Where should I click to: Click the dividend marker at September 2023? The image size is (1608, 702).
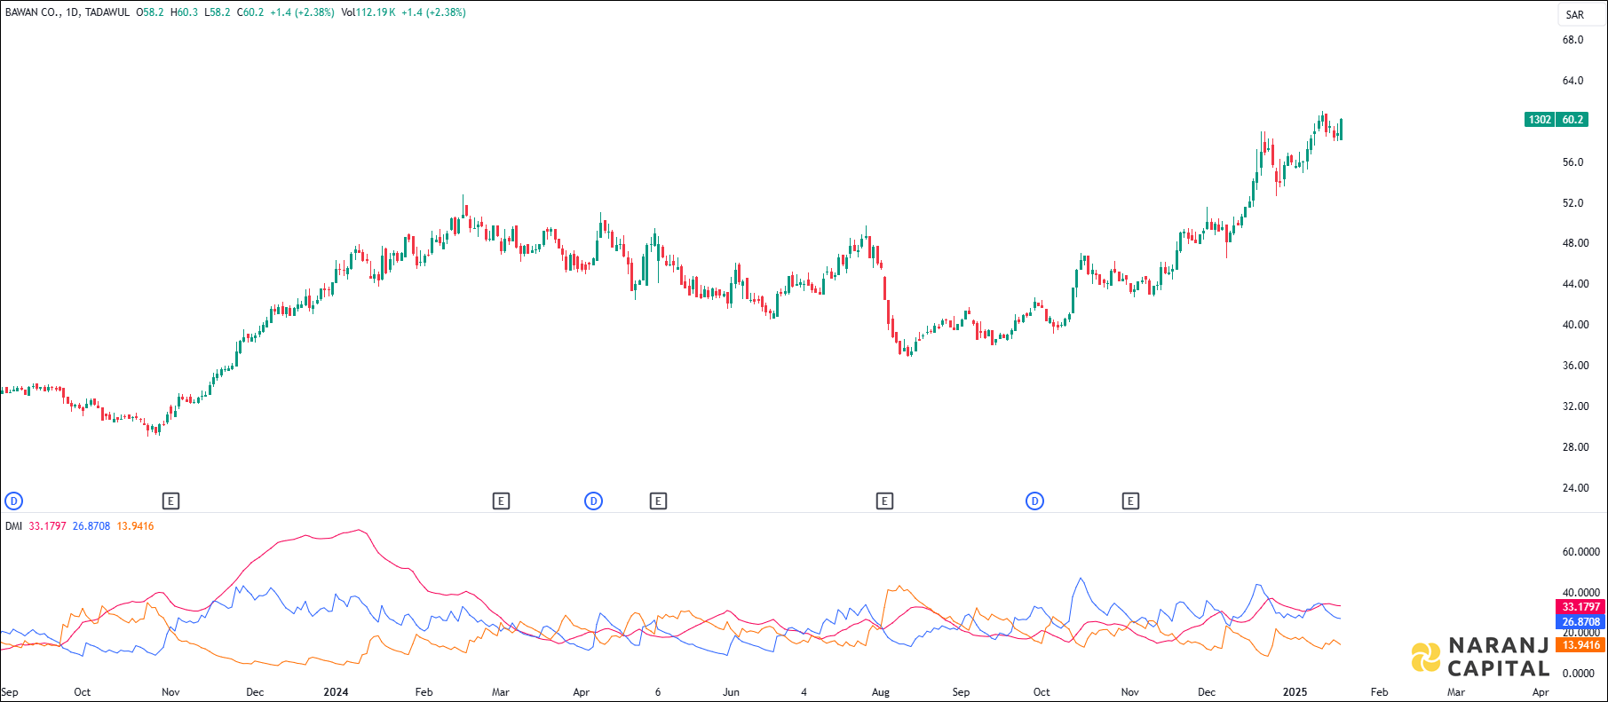tap(13, 501)
